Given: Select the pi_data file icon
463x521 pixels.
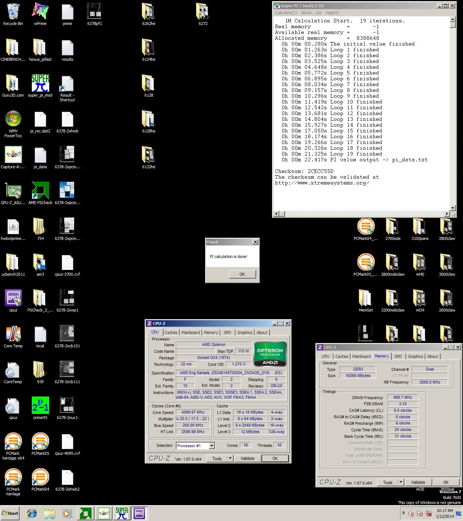Looking at the screenshot, I should 40,158.
